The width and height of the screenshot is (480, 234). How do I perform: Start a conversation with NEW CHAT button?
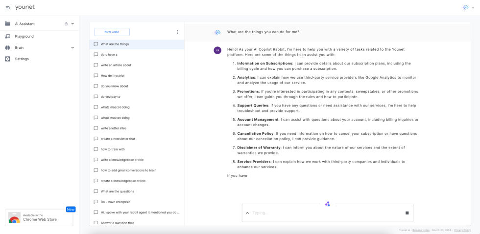tap(112, 32)
